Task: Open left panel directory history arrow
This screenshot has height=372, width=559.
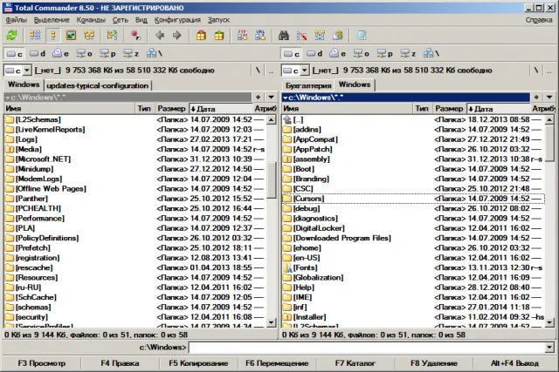Action: coord(271,97)
